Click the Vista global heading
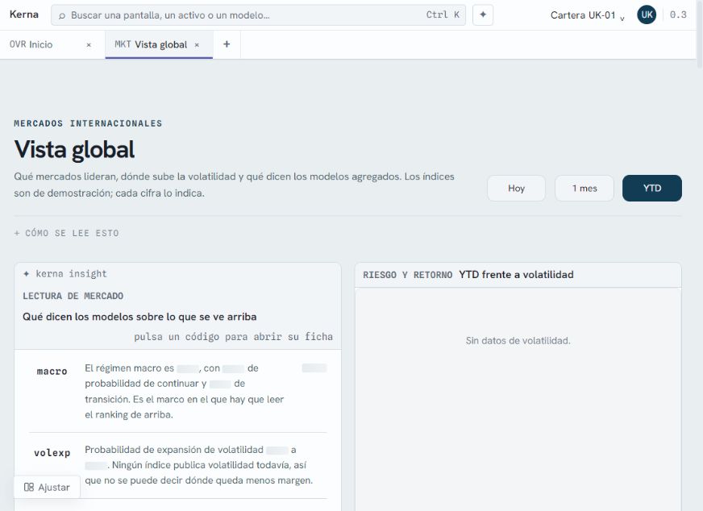Image resolution: width=703 pixels, height=511 pixels. 74,150
